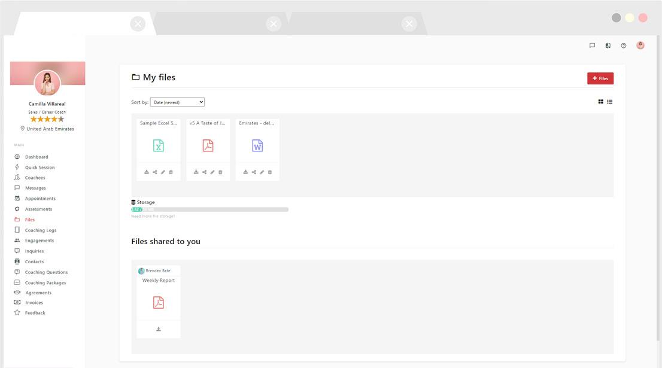Open the v5 A Taste of PDF thumbnail
The height and width of the screenshot is (368, 662).
208,146
